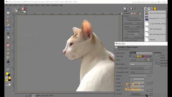Click the active pattern indicator in toolbox
This screenshot has height=97, width=172.
point(10,78)
